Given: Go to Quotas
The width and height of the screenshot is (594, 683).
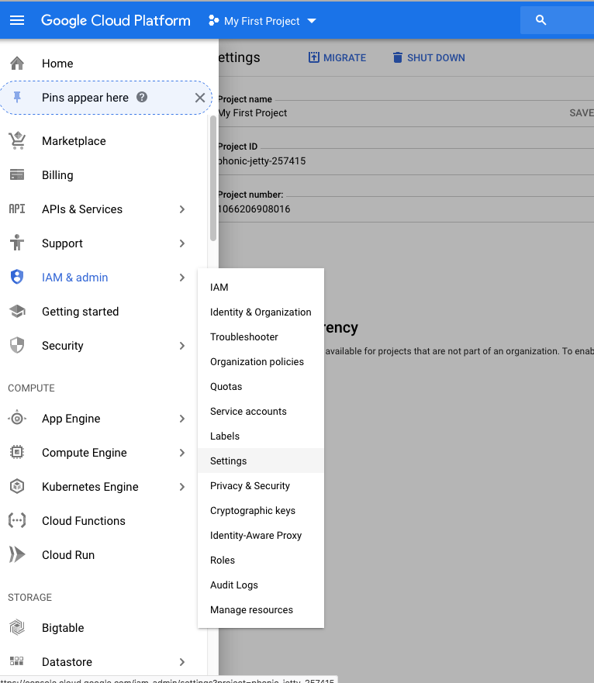Looking at the screenshot, I should 261,386.
